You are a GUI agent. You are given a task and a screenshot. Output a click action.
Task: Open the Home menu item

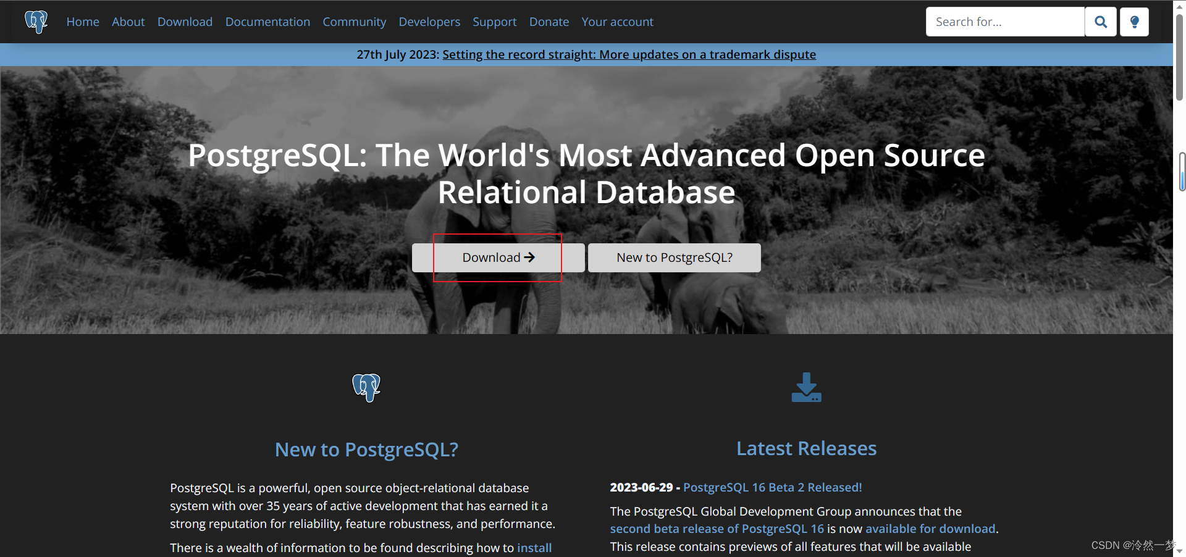83,22
